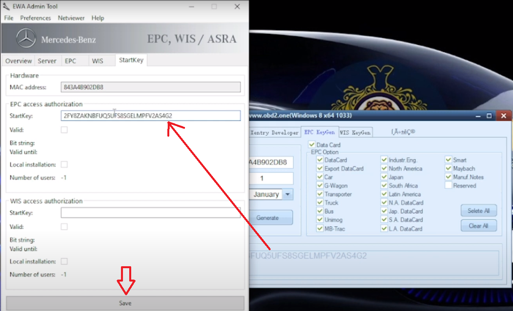Toggle the L.A. DataCard checkbox
Viewport: 513px width, 311px height.
click(x=384, y=229)
